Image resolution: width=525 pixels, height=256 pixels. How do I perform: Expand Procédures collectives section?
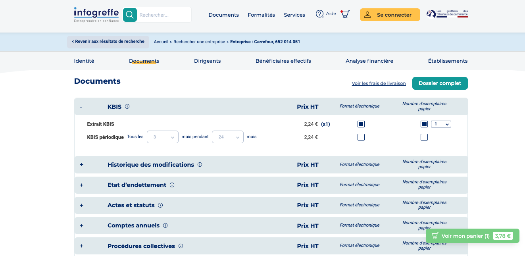tap(81, 246)
